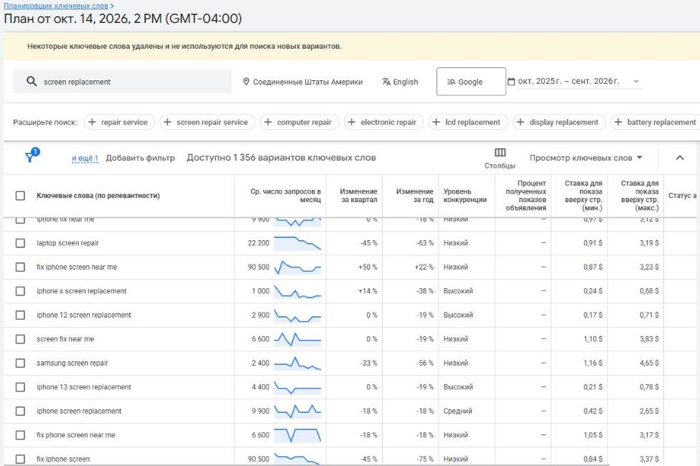
Task: Sort by Изменение за квартал column
Action: 358,195
